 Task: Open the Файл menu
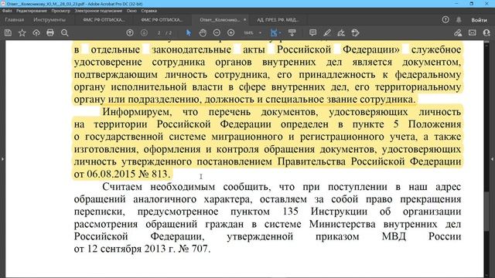click(7, 11)
